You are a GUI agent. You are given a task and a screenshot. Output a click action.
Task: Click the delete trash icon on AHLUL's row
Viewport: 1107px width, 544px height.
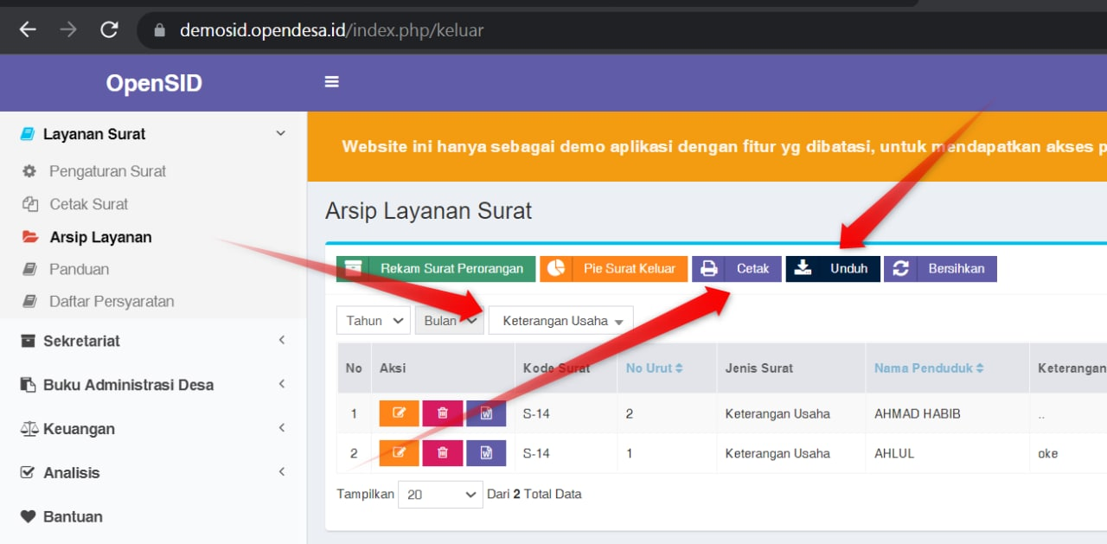click(442, 453)
